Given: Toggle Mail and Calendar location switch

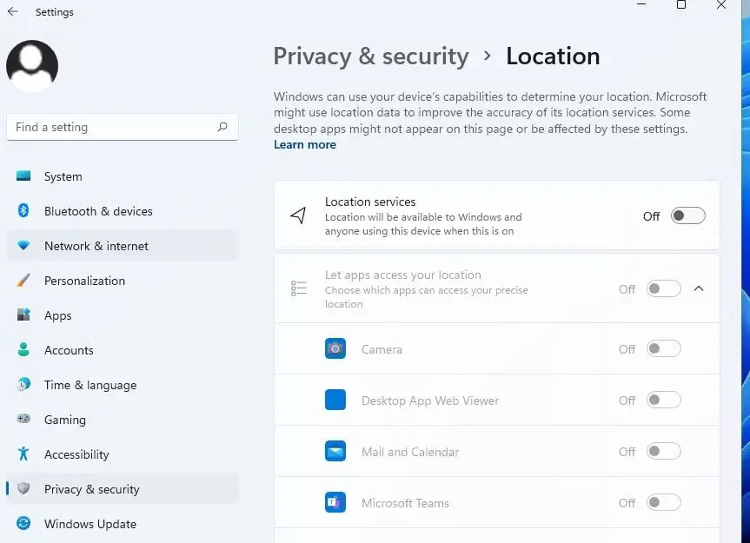Looking at the screenshot, I should (x=663, y=452).
